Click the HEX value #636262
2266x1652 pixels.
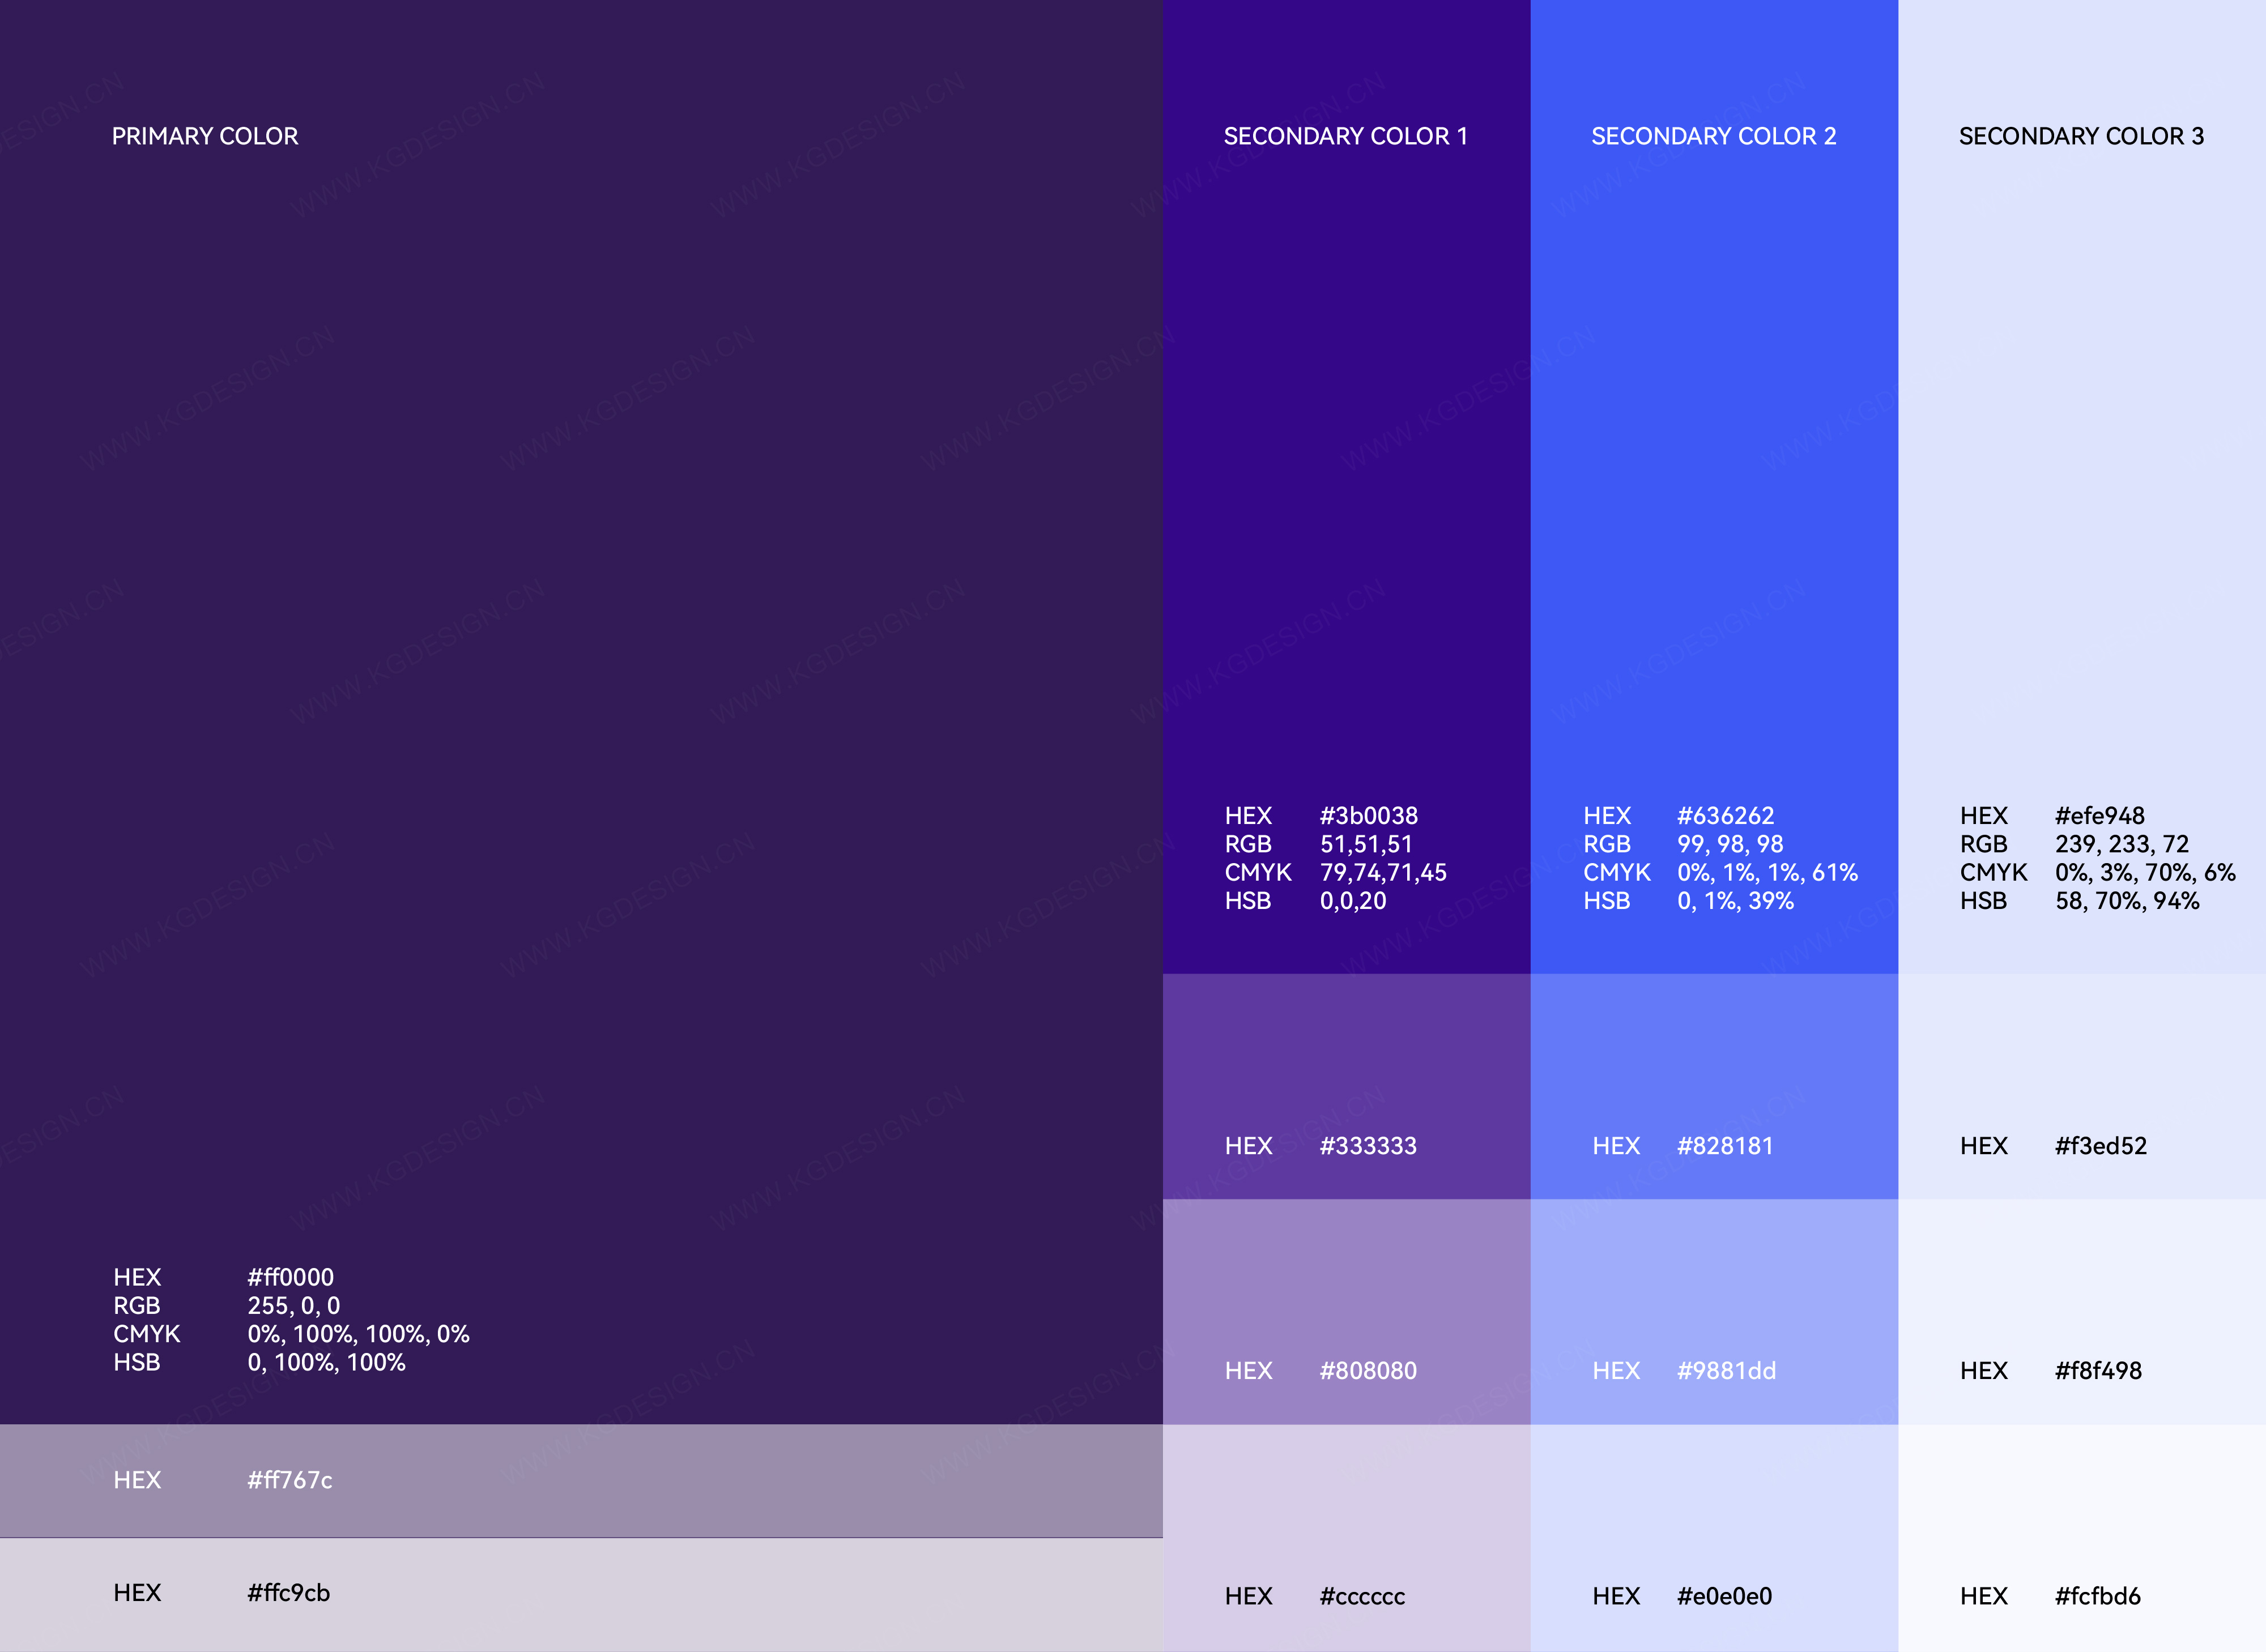coord(1725,816)
